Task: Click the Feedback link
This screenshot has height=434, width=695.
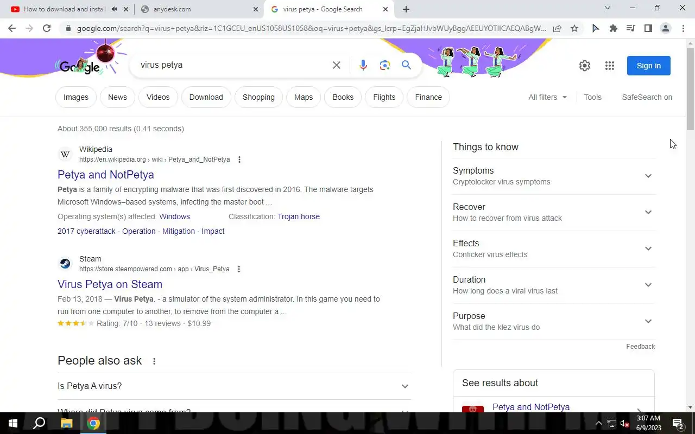Action: point(640,347)
